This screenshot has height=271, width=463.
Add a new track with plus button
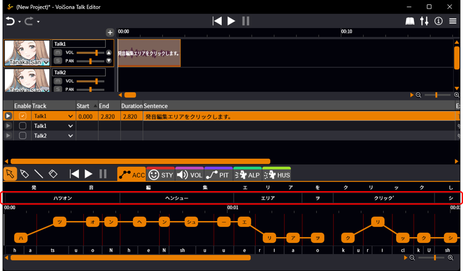tap(110, 33)
